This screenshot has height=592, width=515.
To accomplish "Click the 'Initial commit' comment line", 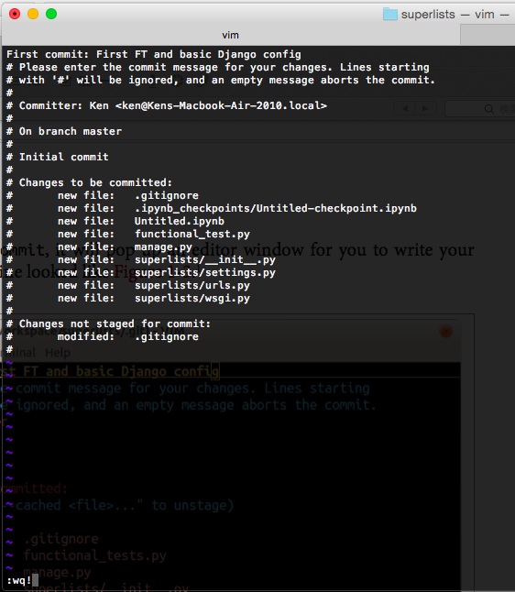I will [x=58, y=157].
